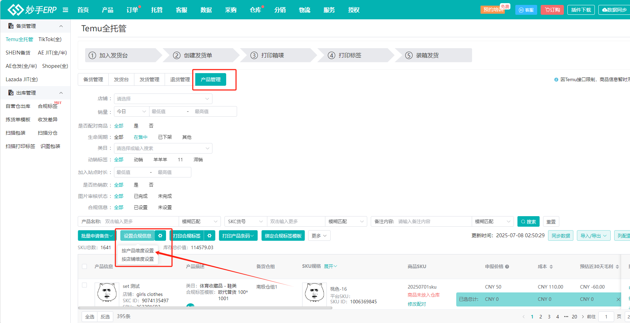Sort by 成本 column arrows
Viewport: 630px width, 323px height.
tap(551, 267)
